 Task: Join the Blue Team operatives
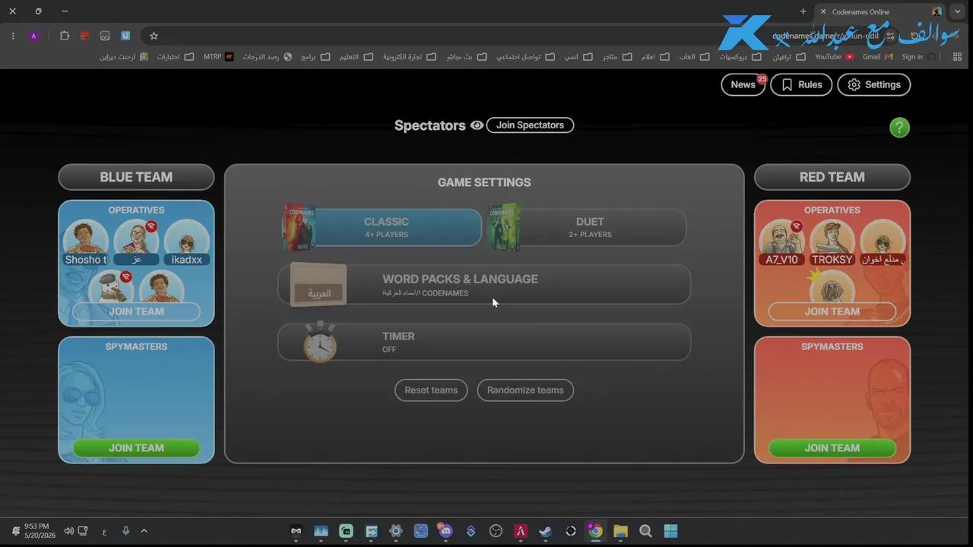click(x=136, y=311)
